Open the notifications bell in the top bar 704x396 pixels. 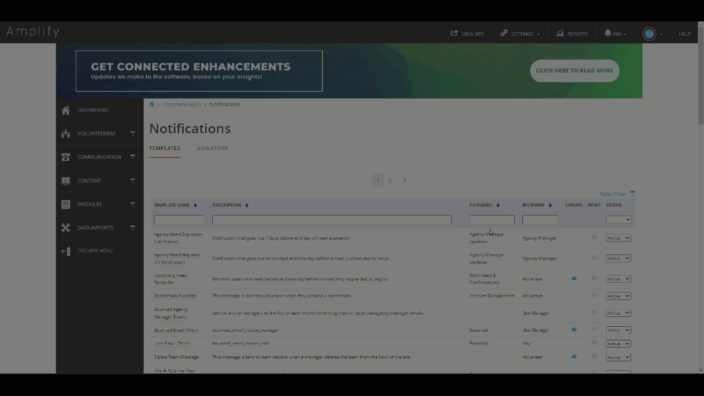(x=608, y=34)
